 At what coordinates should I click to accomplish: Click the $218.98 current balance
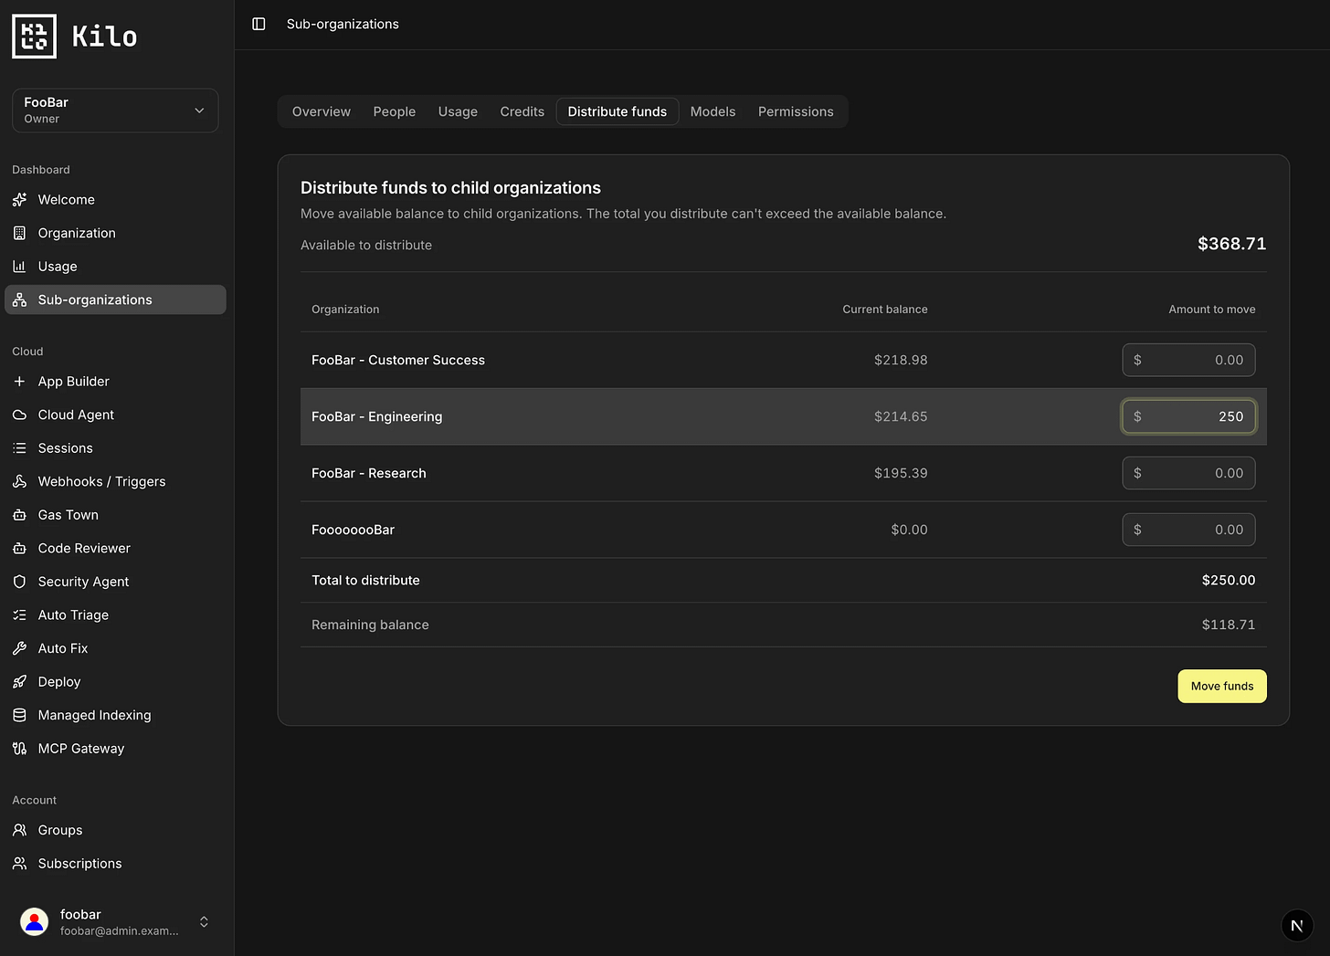[901, 360]
